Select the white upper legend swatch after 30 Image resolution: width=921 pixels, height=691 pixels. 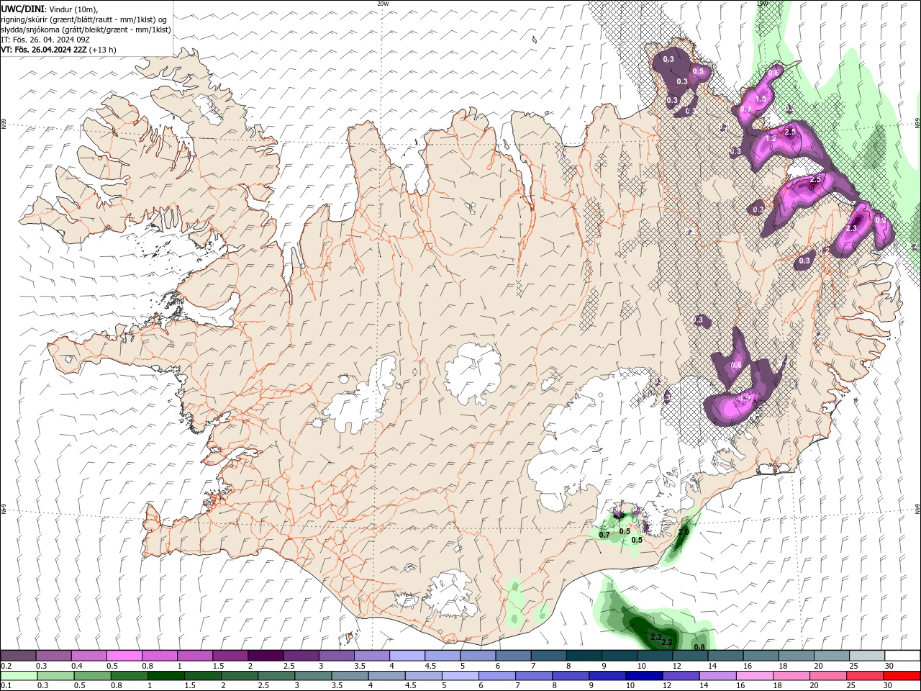click(902, 655)
